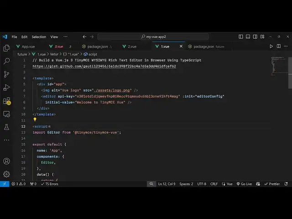Expand the hidden menu bar items
This screenshot has height=219, width=292.
65,36
